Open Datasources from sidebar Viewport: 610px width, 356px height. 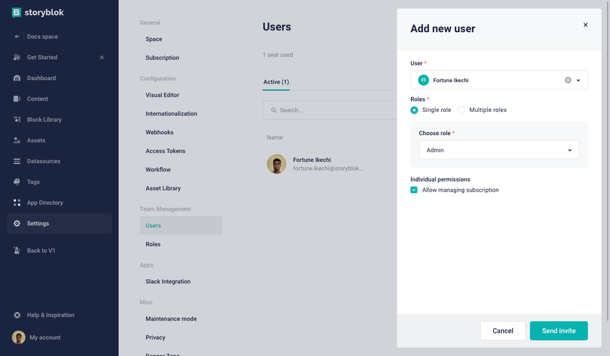tap(44, 161)
